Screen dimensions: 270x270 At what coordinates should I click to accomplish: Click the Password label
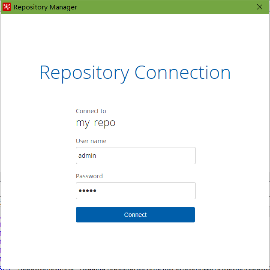pyautogui.click(x=89, y=176)
